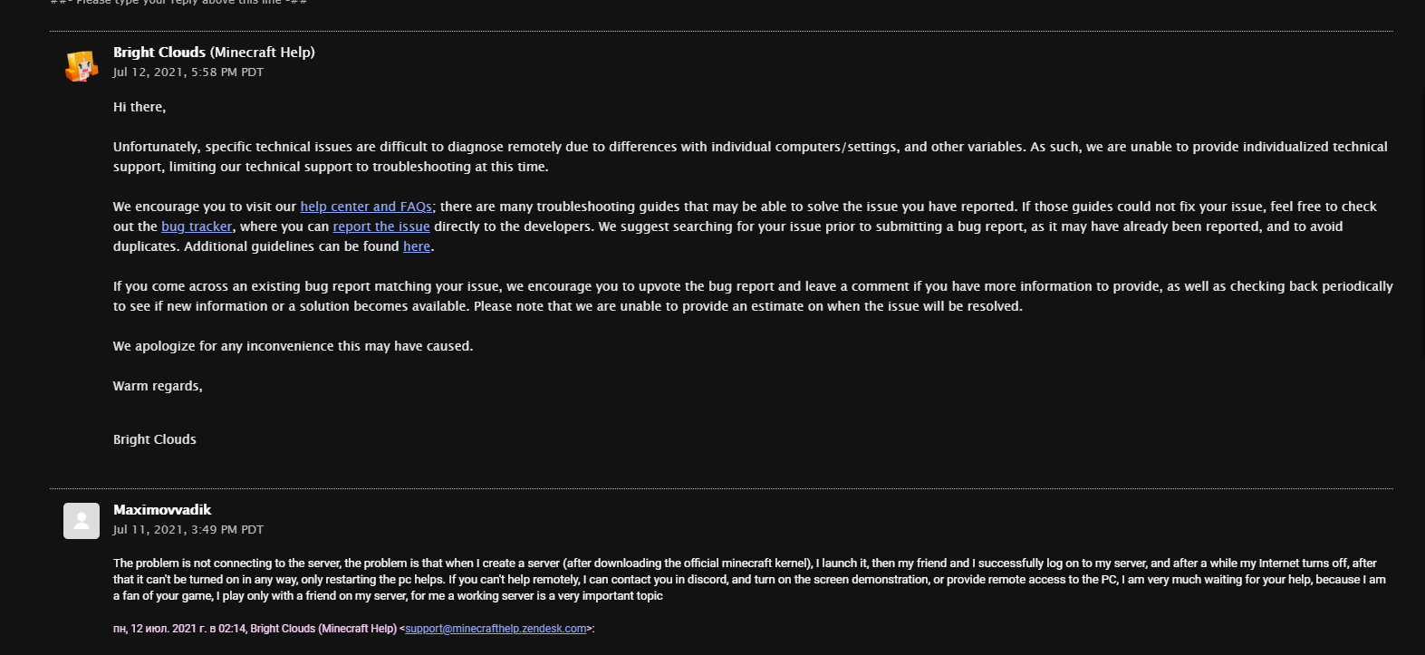
Task: Follow the report the issue link
Action: tap(381, 226)
